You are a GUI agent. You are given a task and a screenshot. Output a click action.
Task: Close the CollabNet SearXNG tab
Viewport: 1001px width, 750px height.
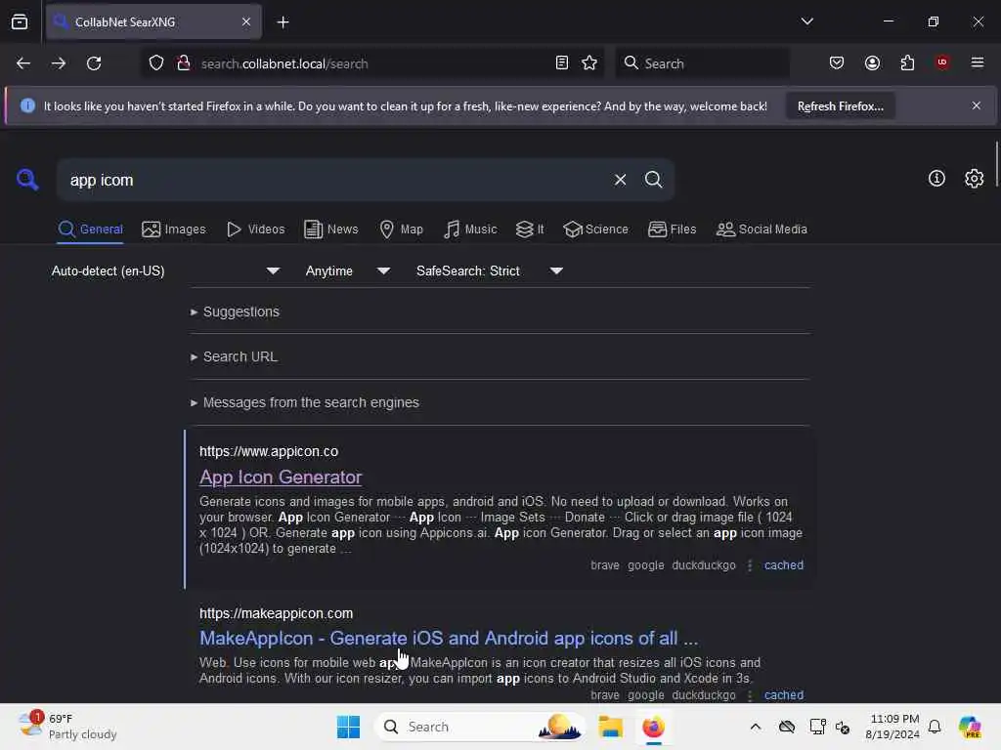(x=246, y=22)
